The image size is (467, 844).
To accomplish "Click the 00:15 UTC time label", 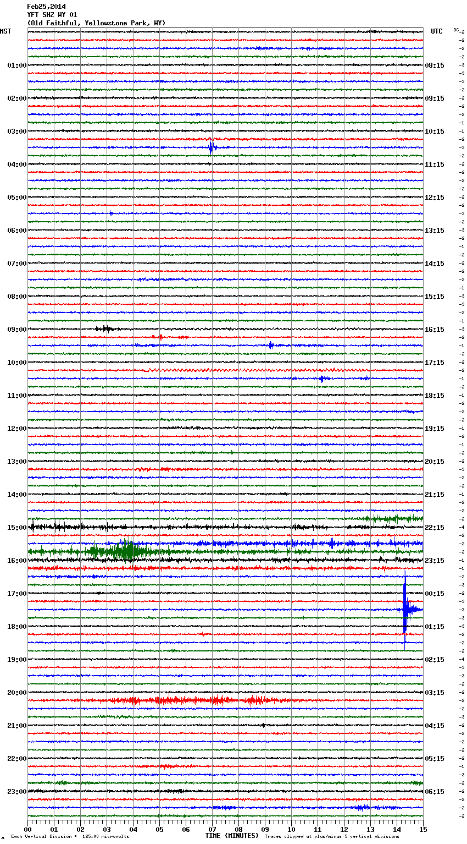I will 435,594.
